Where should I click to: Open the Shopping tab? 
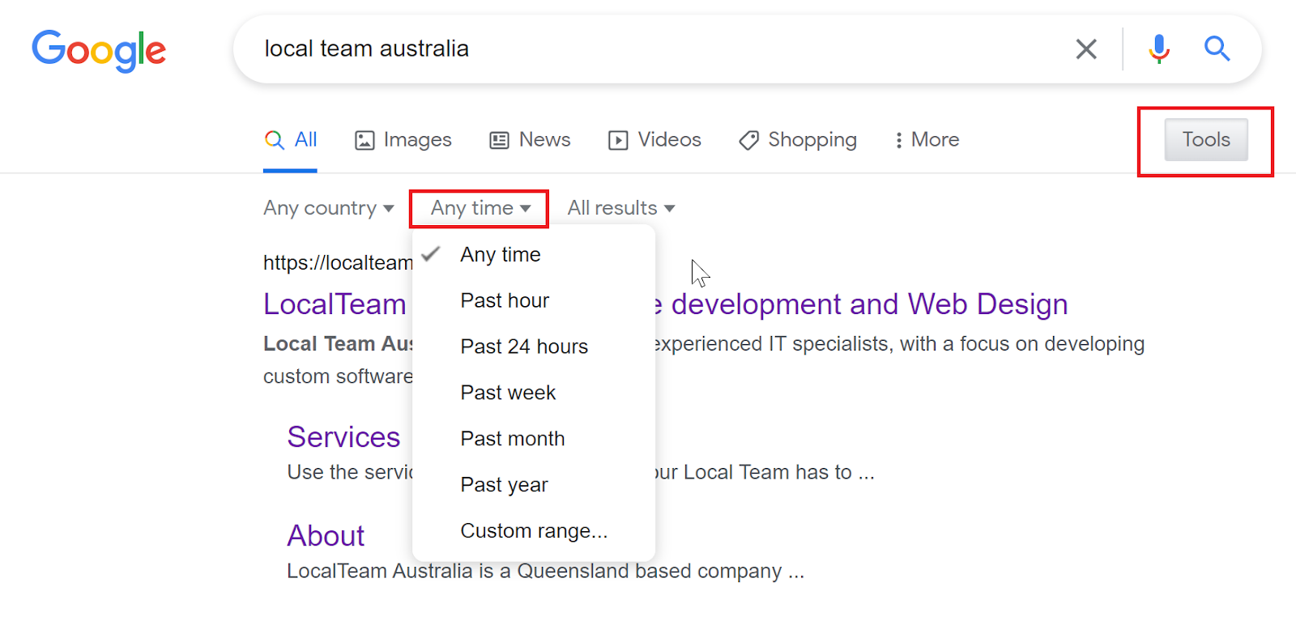[798, 140]
